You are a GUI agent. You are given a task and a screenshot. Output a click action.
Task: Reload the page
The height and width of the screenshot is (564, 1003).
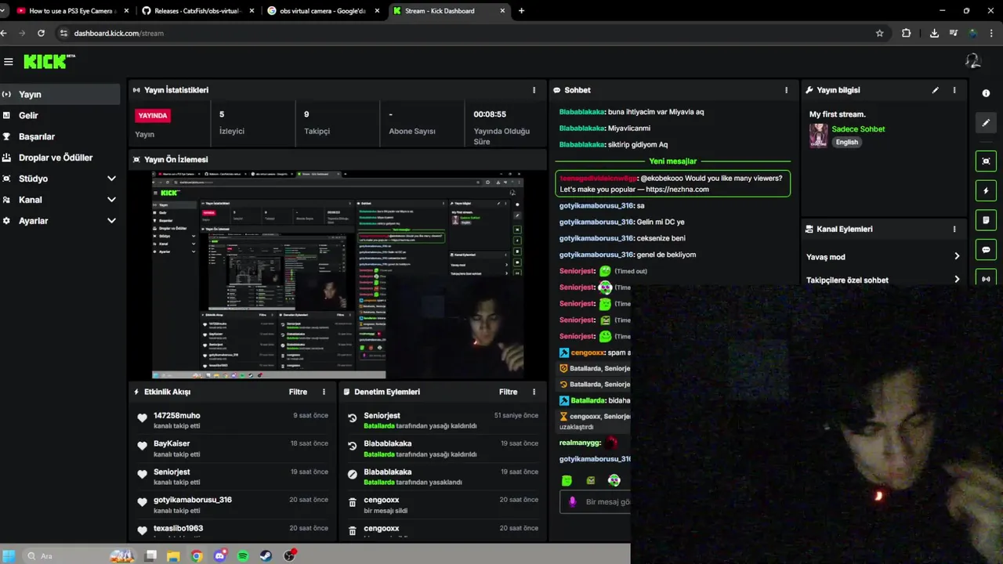(41, 33)
